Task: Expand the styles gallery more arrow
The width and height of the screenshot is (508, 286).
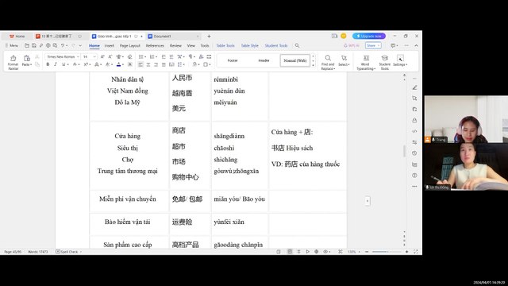Action: [x=313, y=65]
